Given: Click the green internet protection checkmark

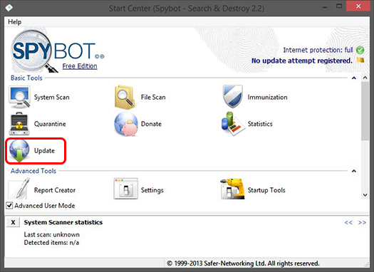Looking at the screenshot, I should point(360,50).
